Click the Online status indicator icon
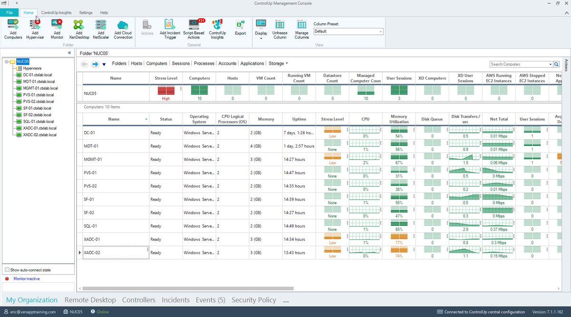 94,312
